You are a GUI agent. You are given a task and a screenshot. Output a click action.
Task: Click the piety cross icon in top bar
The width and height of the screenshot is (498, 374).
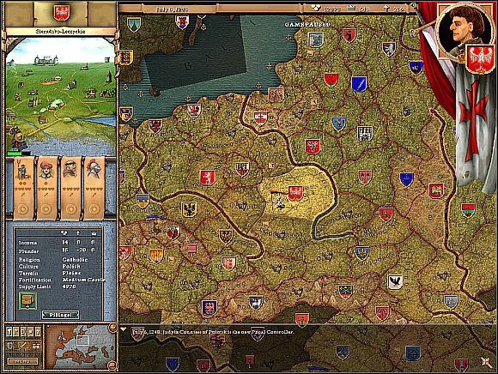(386, 9)
